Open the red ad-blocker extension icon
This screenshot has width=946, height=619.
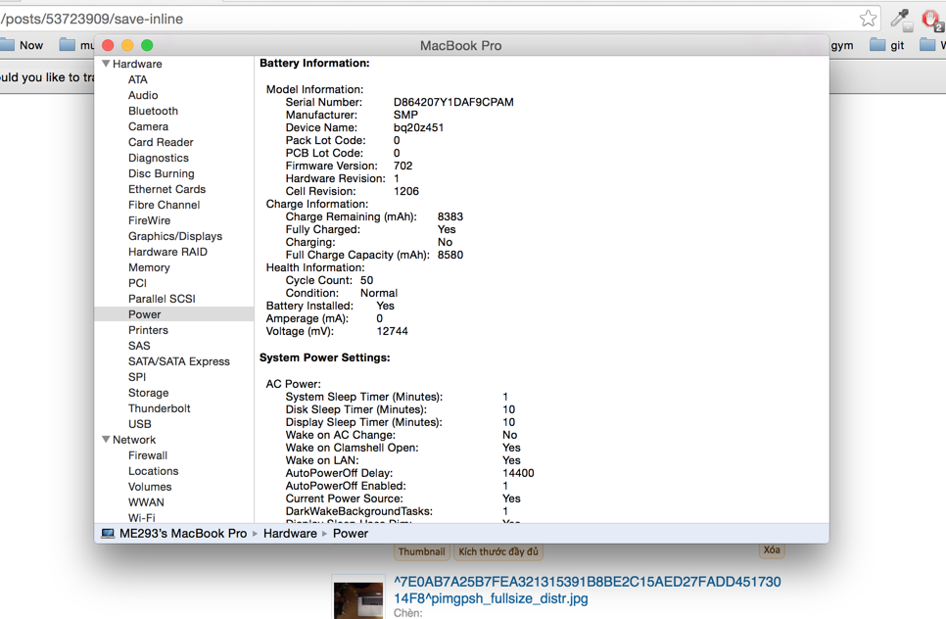[x=931, y=19]
